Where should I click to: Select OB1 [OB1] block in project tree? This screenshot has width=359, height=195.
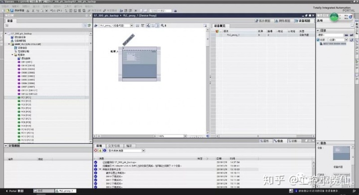[x=26, y=62]
